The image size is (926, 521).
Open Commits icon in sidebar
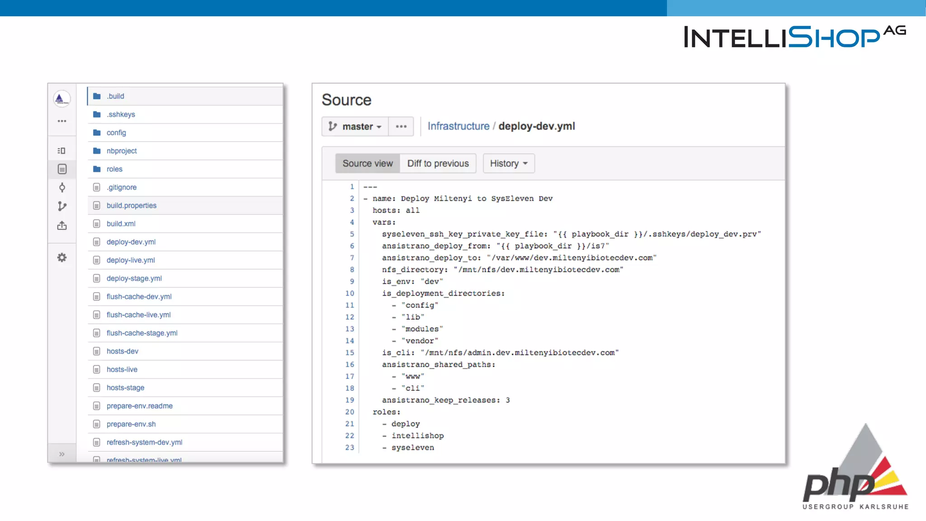(x=62, y=188)
